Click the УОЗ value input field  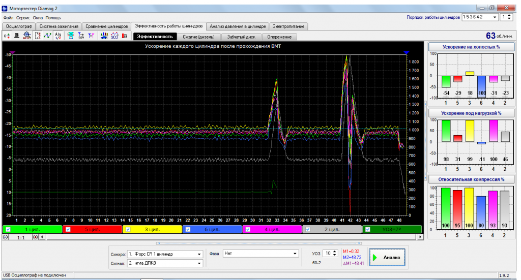[328, 254]
